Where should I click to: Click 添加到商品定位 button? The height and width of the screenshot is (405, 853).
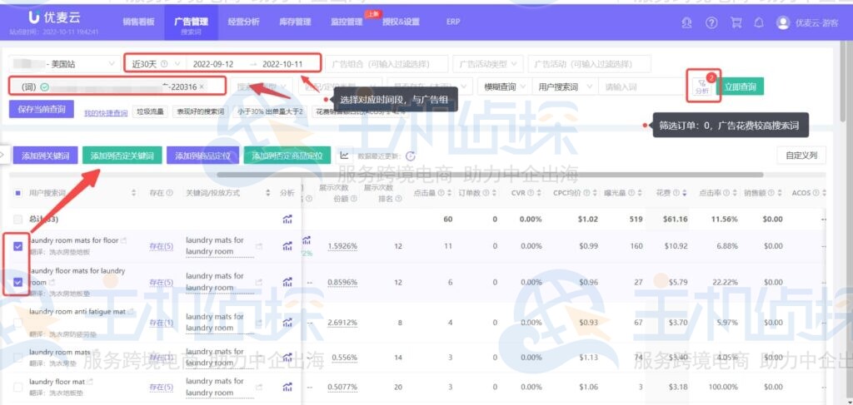[x=203, y=156]
